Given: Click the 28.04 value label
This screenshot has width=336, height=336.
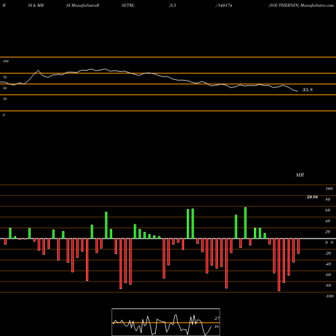Looking at the screenshot, I should click(312, 197).
